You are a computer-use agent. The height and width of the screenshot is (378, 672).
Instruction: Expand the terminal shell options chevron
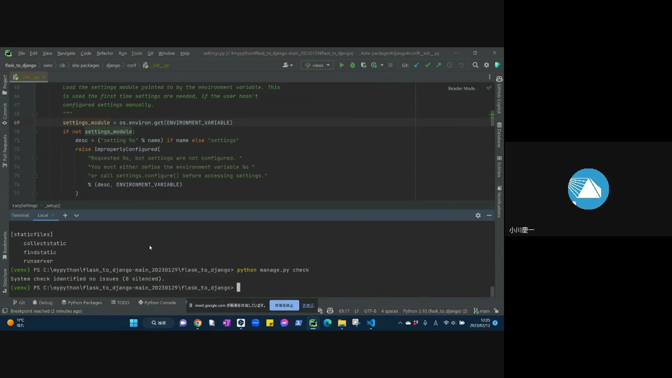pos(76,215)
